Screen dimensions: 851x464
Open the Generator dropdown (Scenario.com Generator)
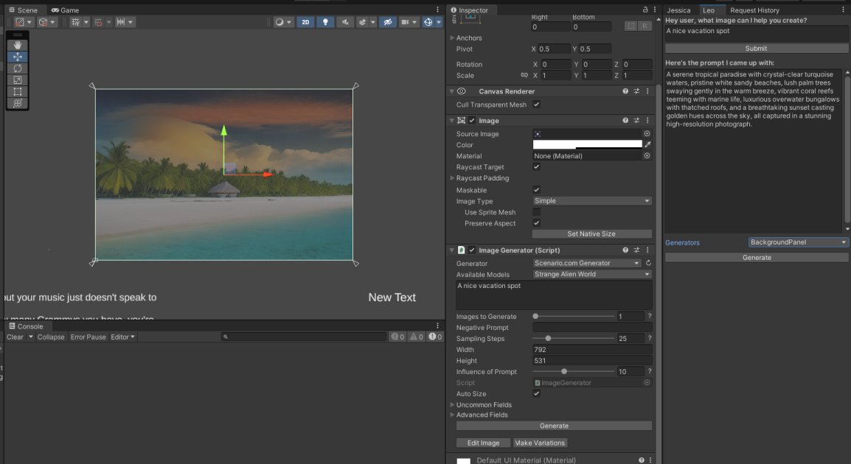(587, 263)
